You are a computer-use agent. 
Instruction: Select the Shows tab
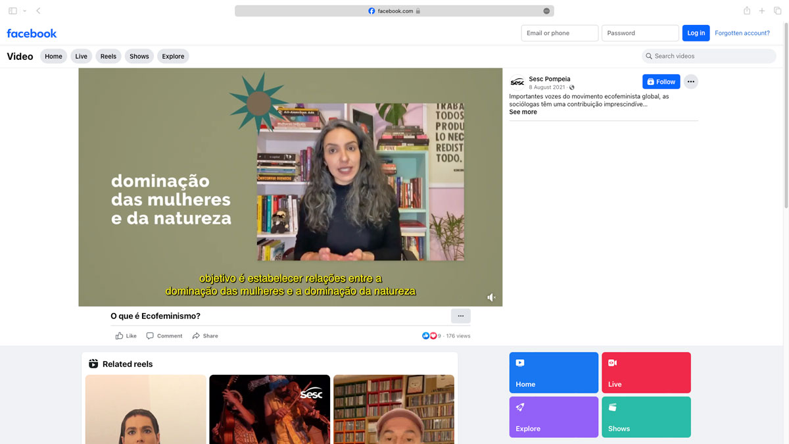click(139, 57)
